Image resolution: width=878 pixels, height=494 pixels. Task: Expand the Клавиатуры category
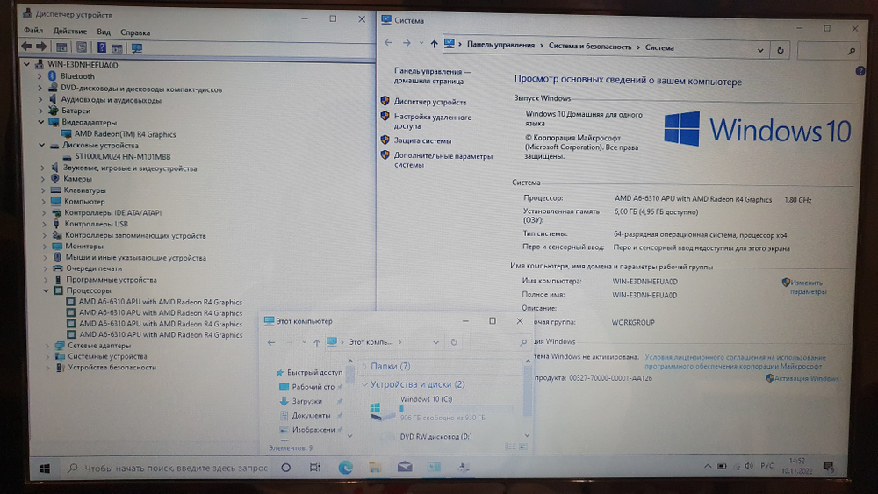(x=43, y=190)
